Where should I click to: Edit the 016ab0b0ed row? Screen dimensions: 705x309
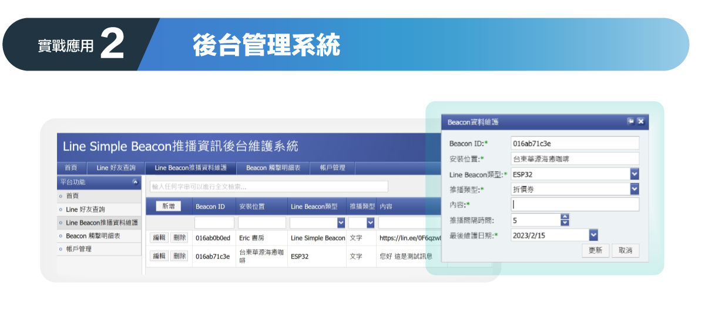[159, 238]
